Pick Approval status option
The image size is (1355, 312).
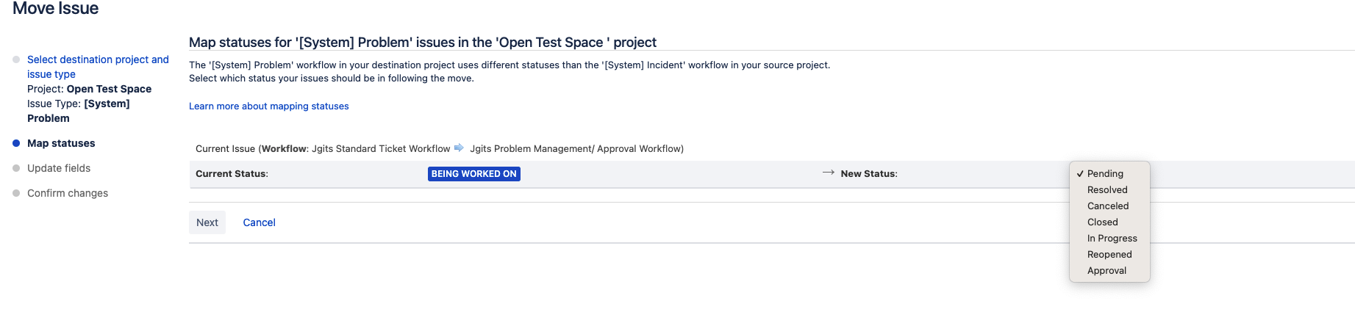(x=1109, y=271)
